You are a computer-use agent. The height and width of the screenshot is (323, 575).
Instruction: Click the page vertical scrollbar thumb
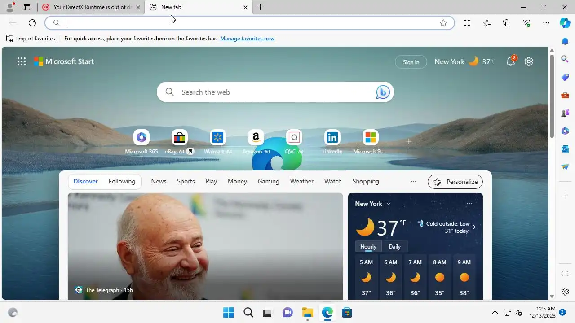click(x=552, y=96)
